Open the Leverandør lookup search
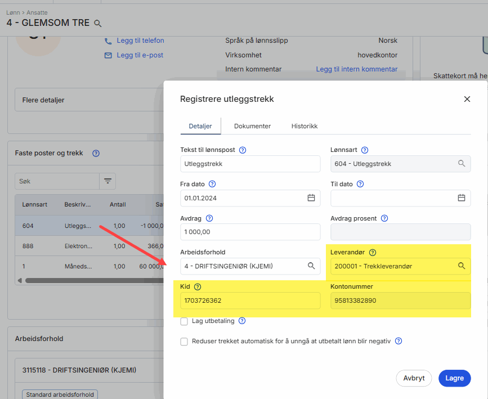 [x=461, y=266]
